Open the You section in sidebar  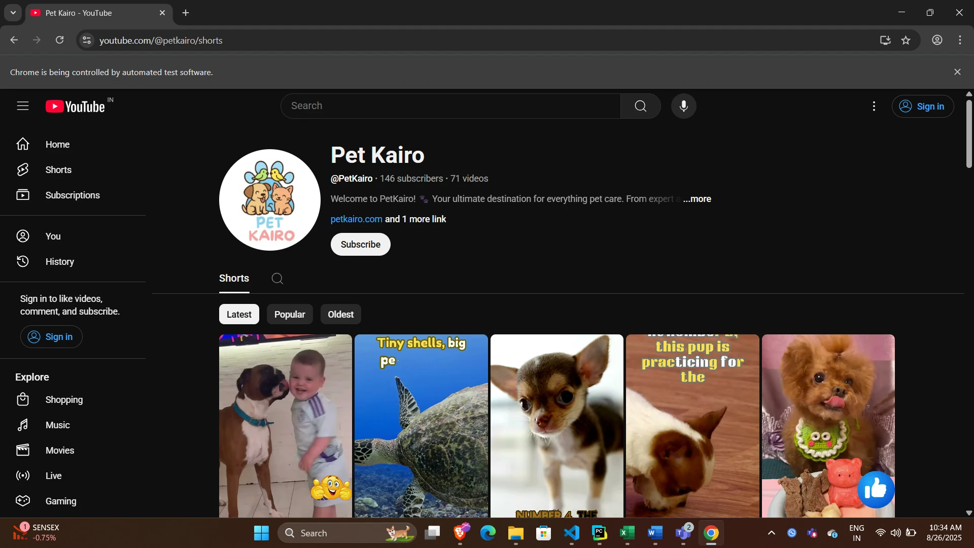point(73,236)
